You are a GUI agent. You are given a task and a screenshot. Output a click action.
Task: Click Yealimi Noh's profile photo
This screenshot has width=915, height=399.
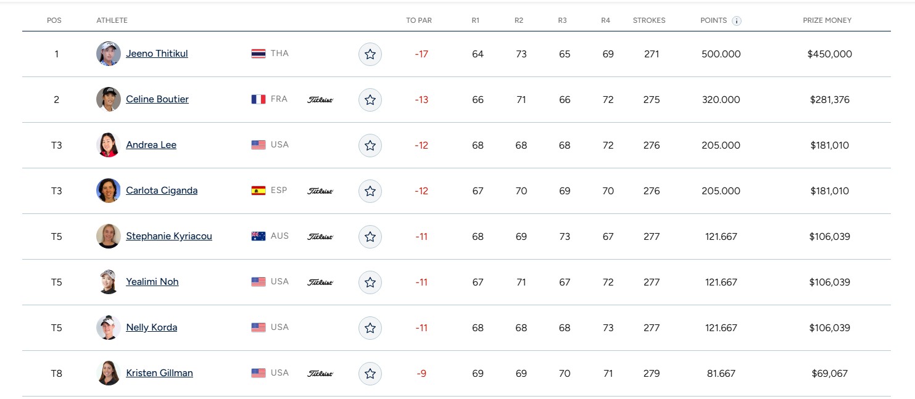[109, 282]
